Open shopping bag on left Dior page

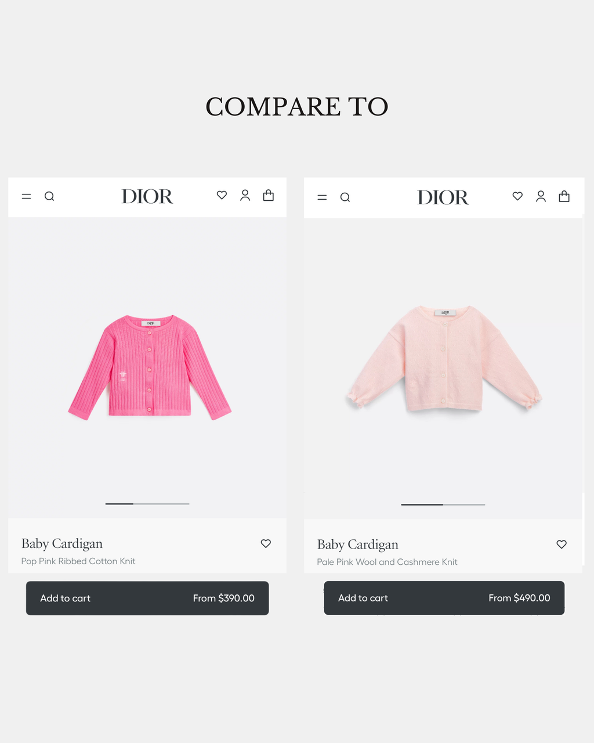coord(269,195)
